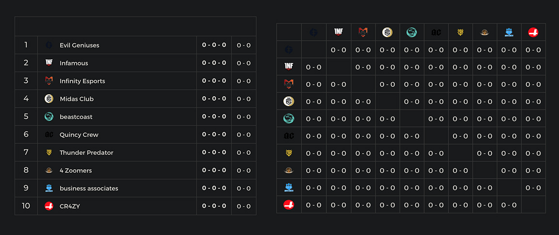Select rank number 8 in standings table
The image size is (559, 235).
(26, 170)
